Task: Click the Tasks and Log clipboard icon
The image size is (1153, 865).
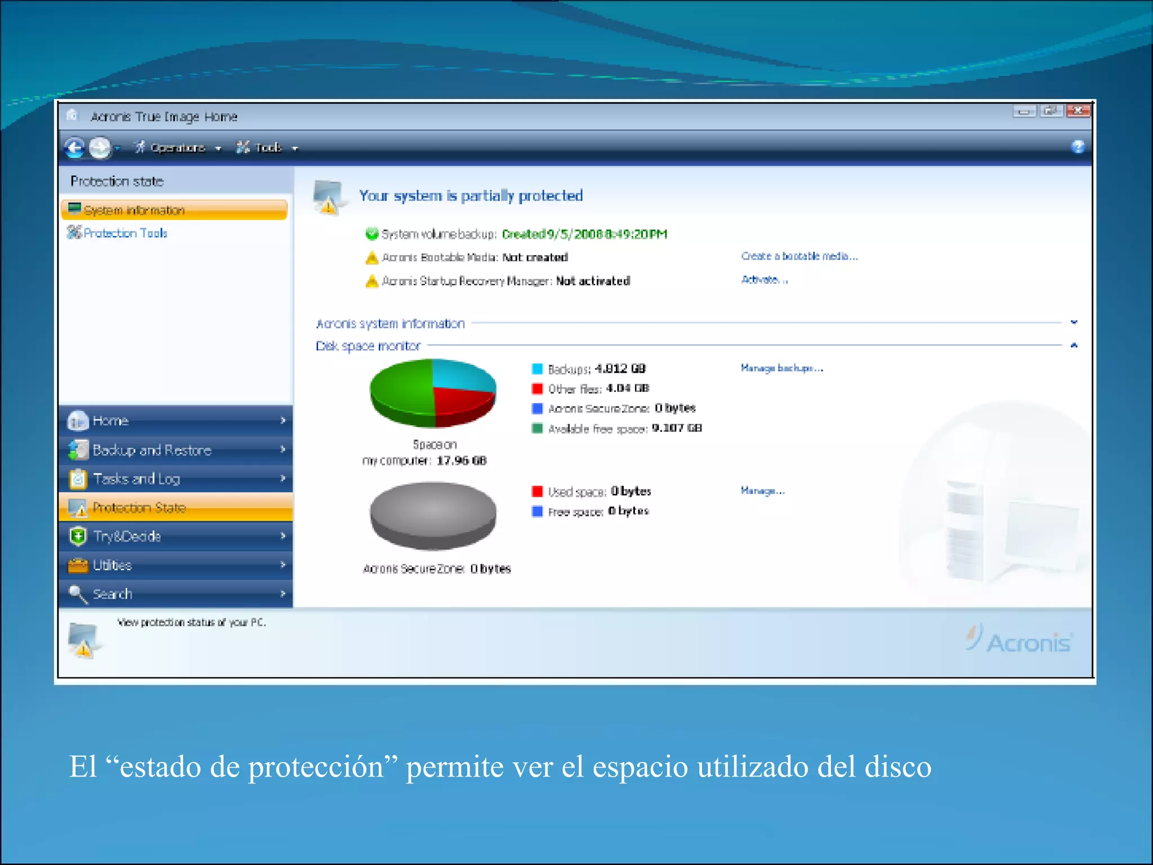Action: pyautogui.click(x=78, y=479)
